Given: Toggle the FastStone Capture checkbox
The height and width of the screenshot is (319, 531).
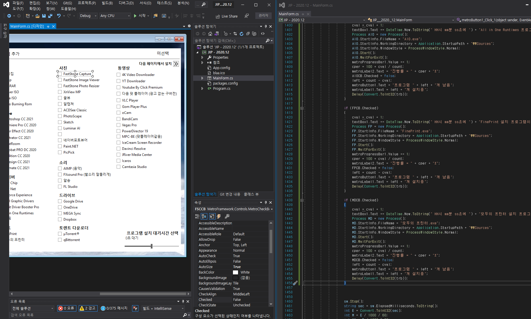Looking at the screenshot, I should pos(60,74).
